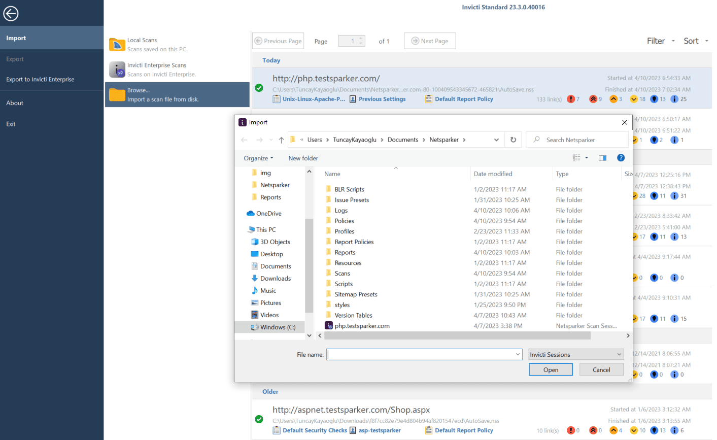This screenshot has width=717, height=440.
Task: Refresh the Netsparker folder listing
Action: click(513, 140)
